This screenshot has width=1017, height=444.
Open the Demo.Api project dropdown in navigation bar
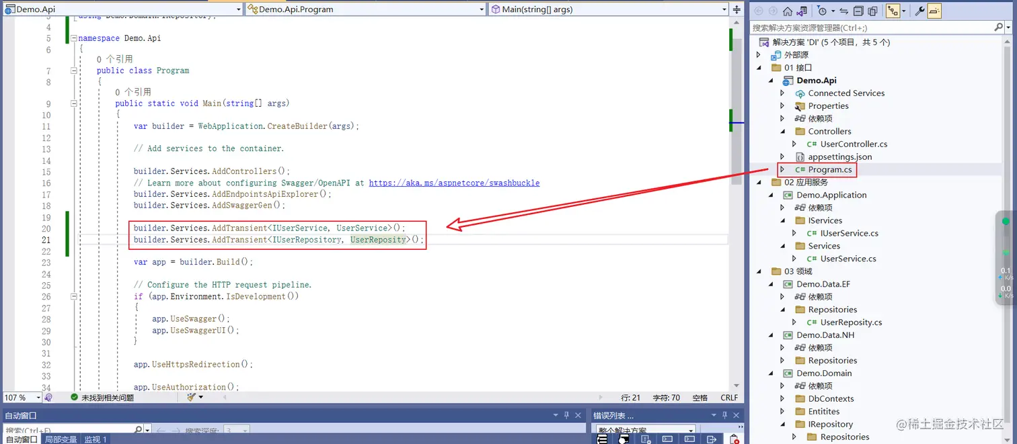[x=238, y=9]
